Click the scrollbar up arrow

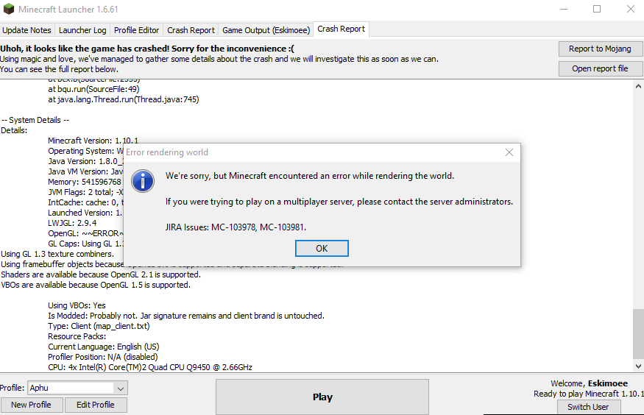tap(638, 86)
